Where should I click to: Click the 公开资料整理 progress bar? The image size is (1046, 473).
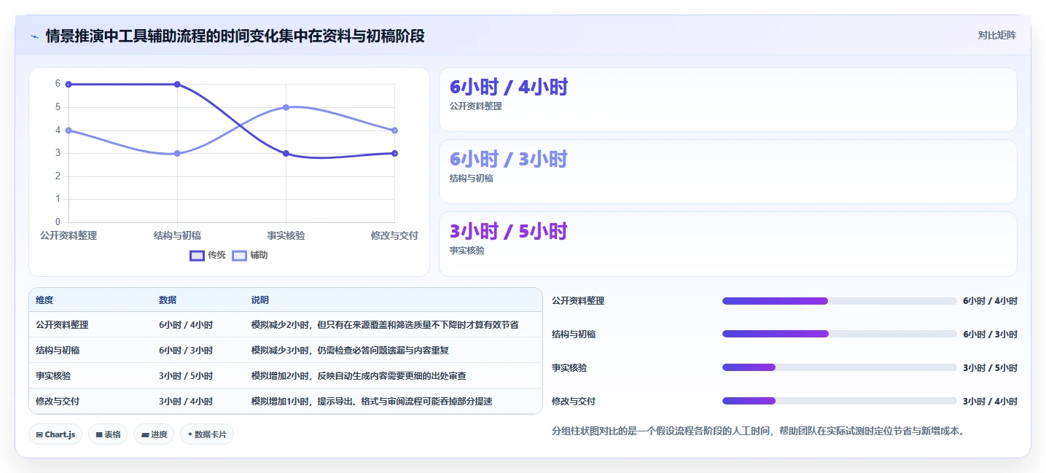click(x=840, y=301)
